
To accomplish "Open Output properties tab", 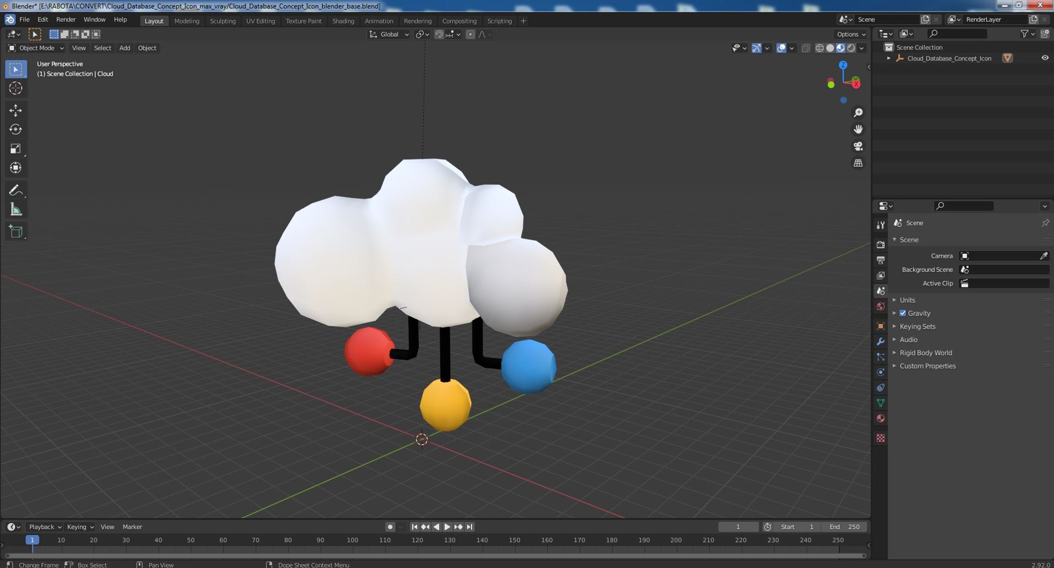I will [x=881, y=260].
